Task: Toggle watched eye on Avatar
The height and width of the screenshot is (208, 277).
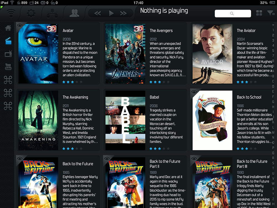Action: pyautogui.click(x=20, y=25)
